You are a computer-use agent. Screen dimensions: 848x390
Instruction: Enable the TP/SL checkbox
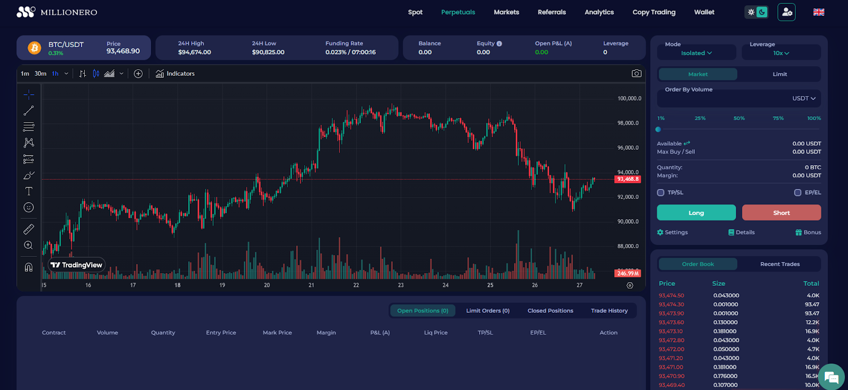660,193
